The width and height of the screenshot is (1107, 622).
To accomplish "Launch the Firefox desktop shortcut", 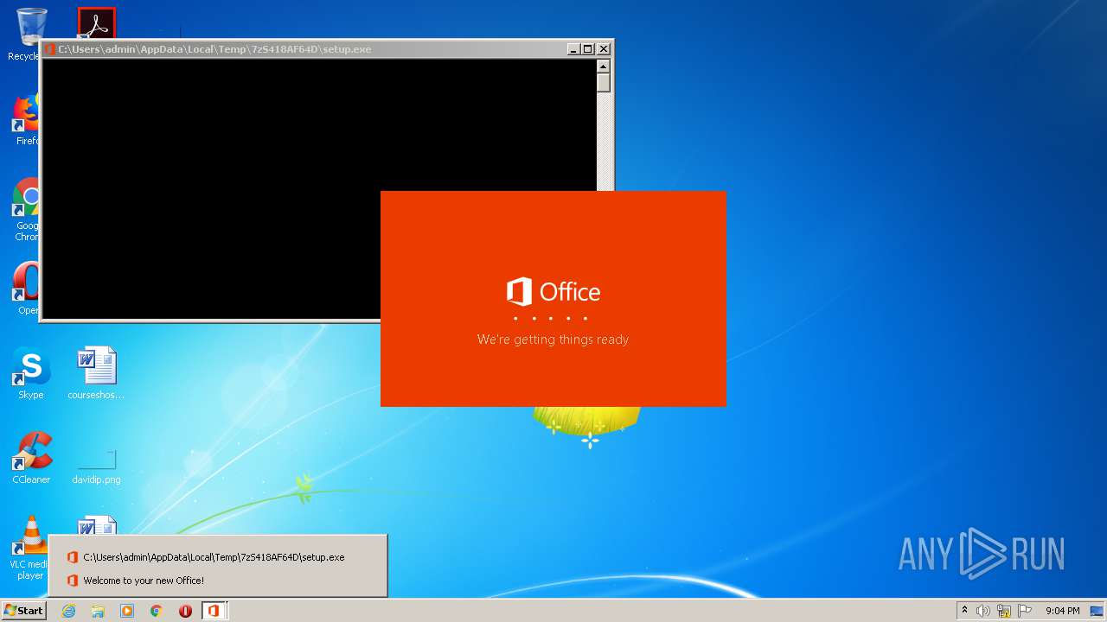I will 26,119.
